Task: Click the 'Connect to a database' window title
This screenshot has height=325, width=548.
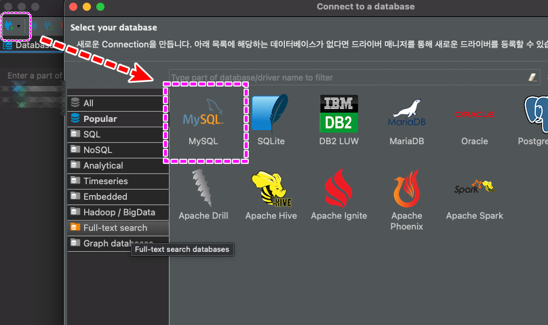Action: click(366, 7)
